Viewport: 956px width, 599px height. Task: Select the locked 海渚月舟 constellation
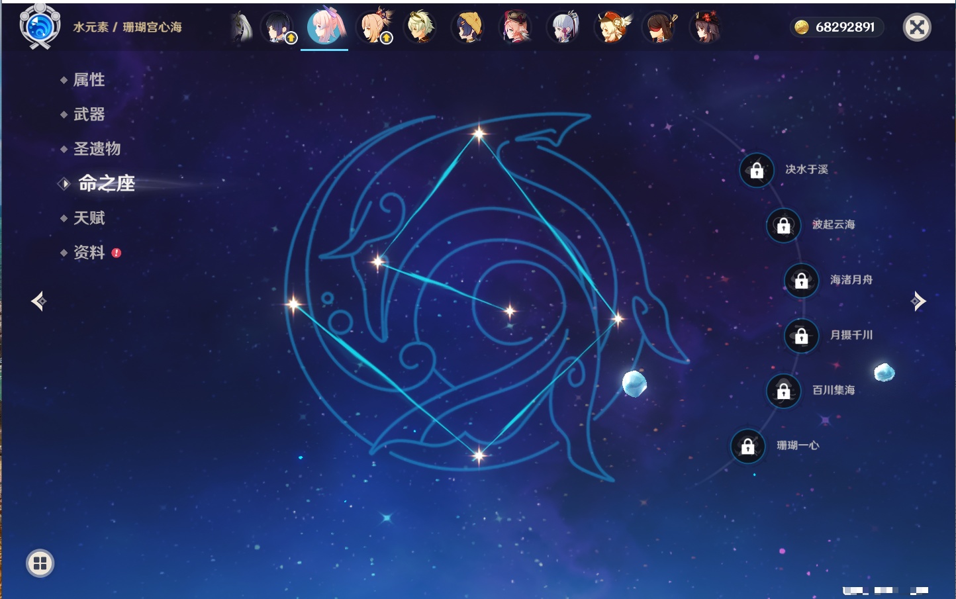click(x=801, y=281)
